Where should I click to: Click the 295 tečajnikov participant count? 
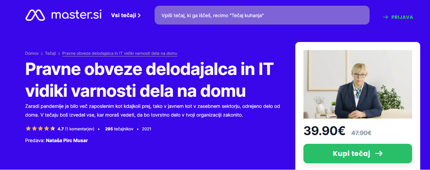pyautogui.click(x=119, y=129)
